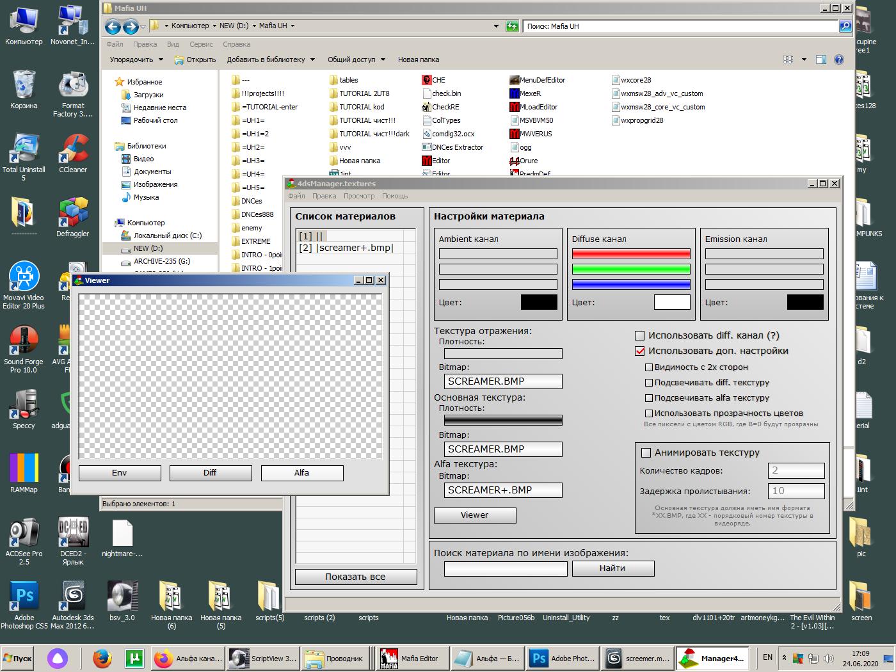Screen dimensions: 896x672
Task: Select material [2] |screamer+.bmp| in list
Action: (346, 248)
